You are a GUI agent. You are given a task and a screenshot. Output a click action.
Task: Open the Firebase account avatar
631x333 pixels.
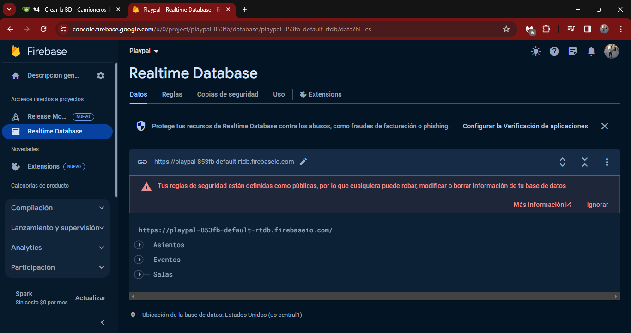pyautogui.click(x=612, y=51)
